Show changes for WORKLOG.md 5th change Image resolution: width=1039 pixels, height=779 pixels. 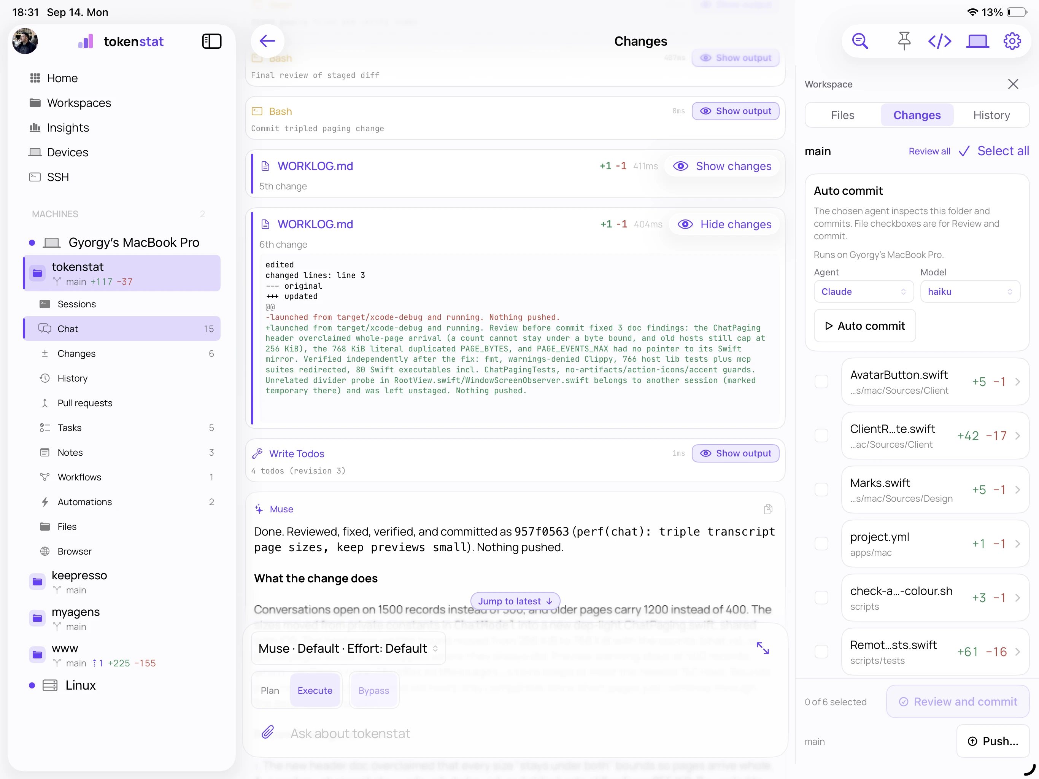pos(722,166)
